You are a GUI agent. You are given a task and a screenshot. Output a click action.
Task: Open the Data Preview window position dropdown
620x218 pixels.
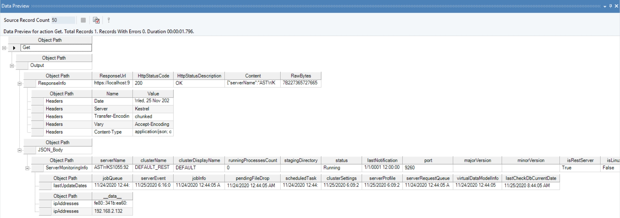[605, 6]
